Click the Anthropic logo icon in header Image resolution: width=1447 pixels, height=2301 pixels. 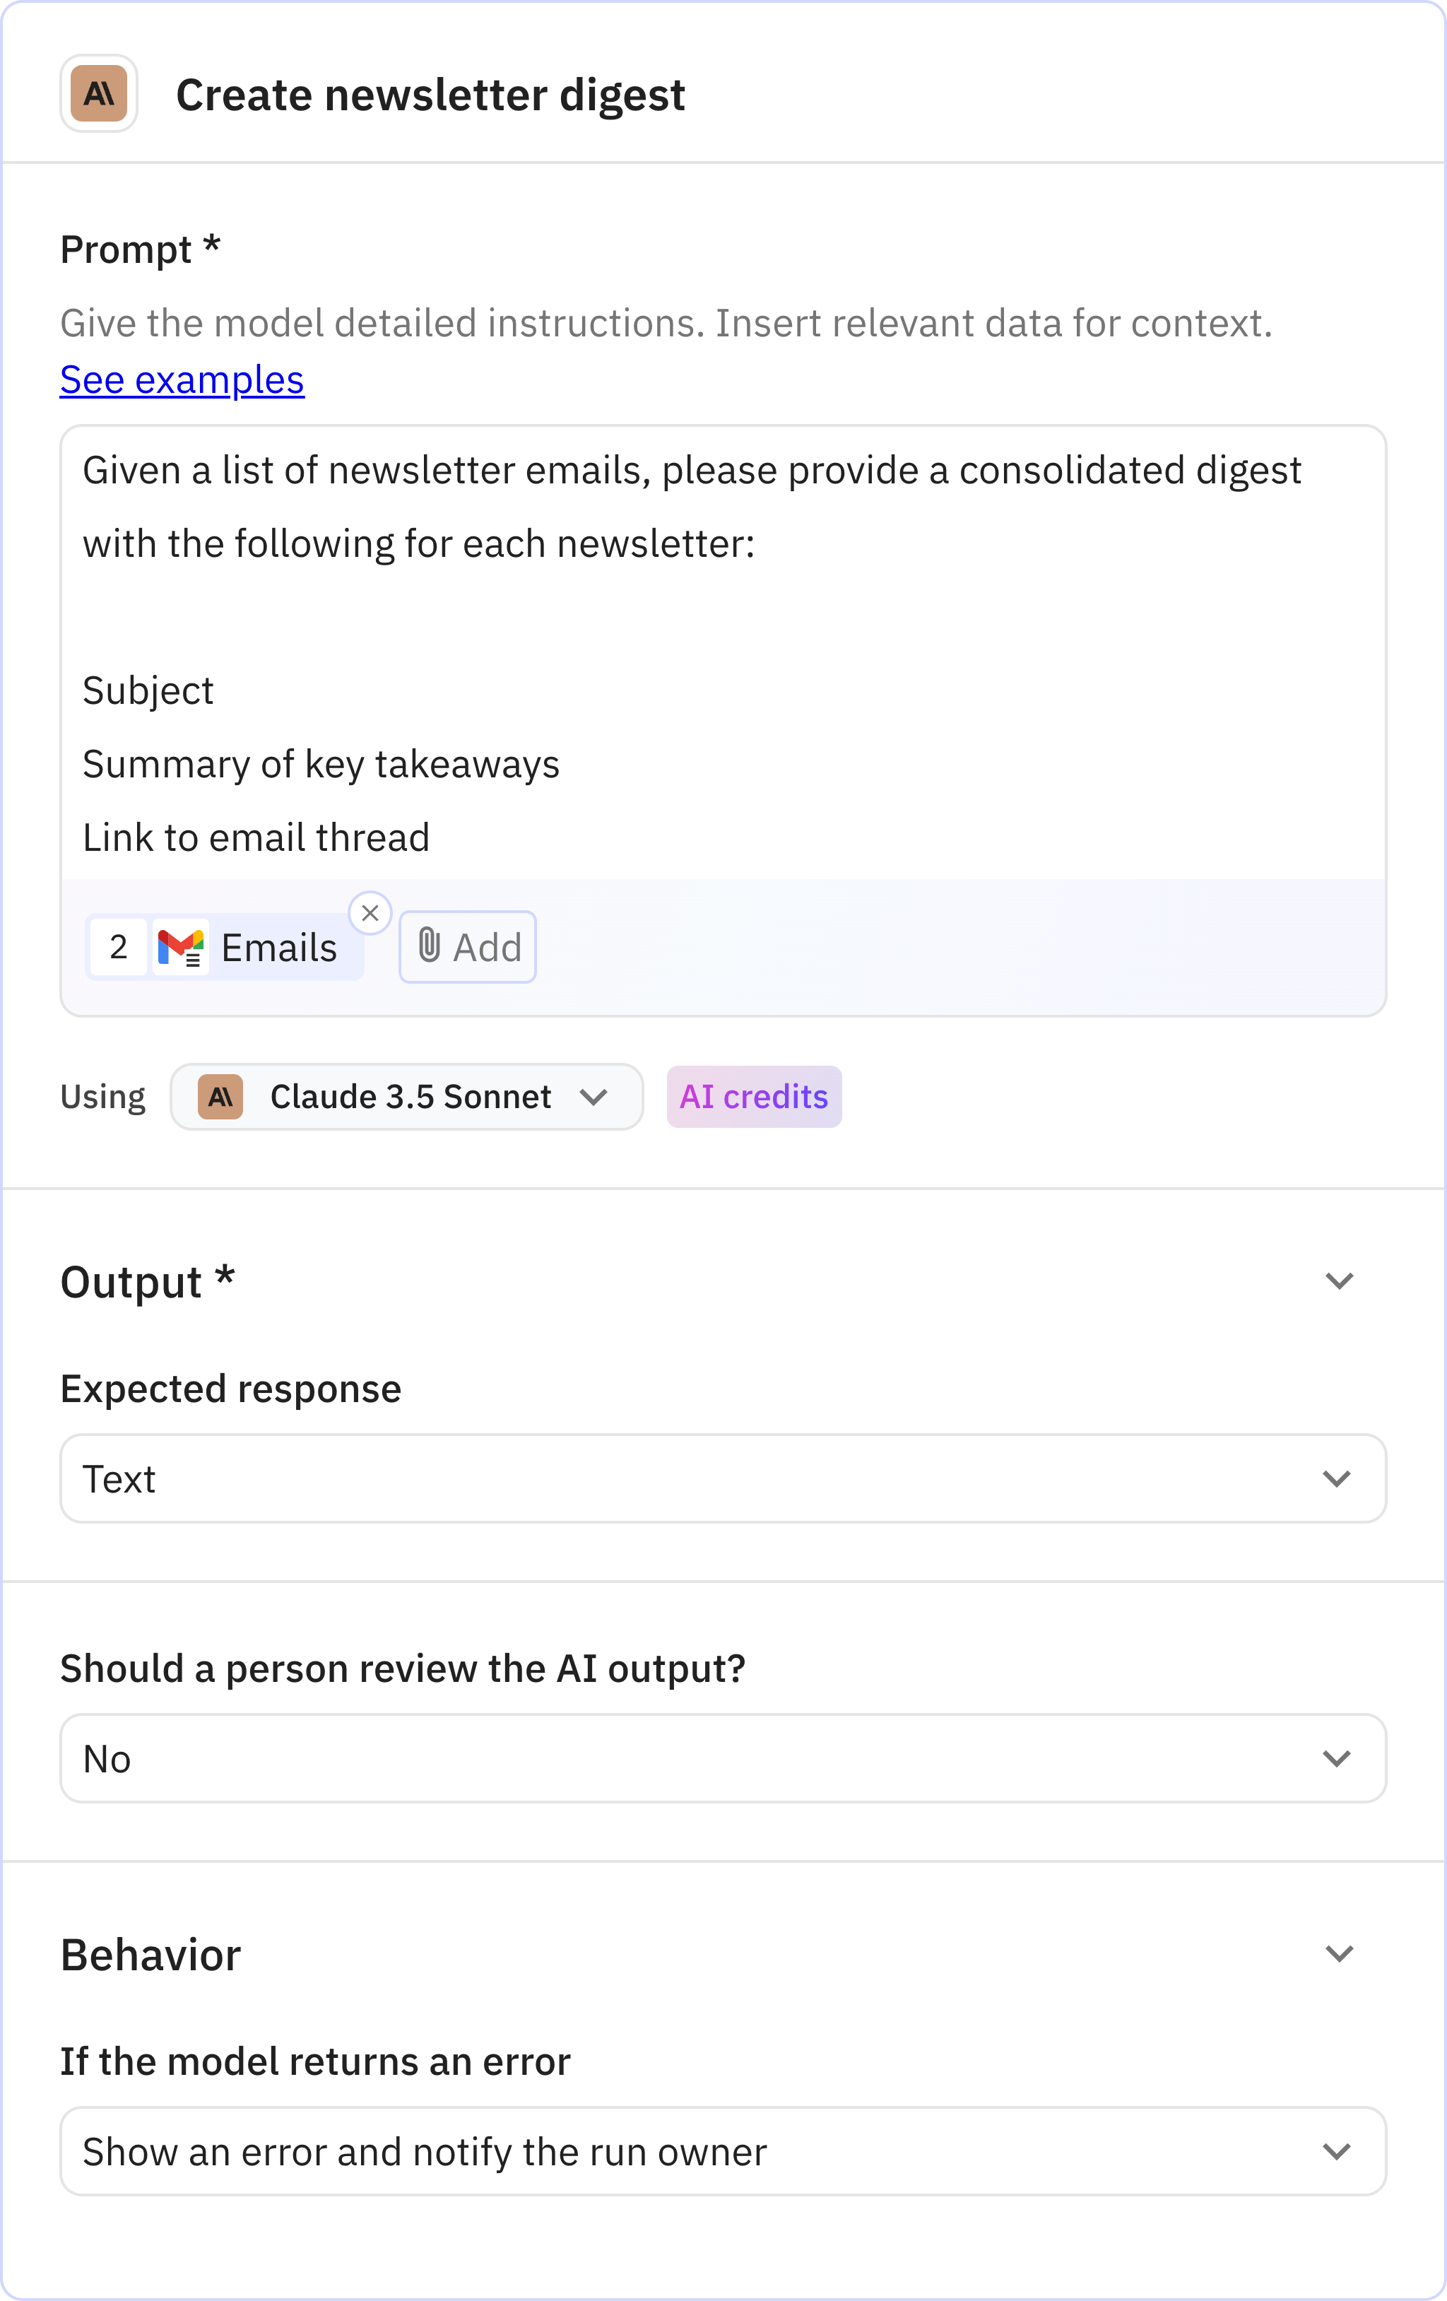[100, 94]
